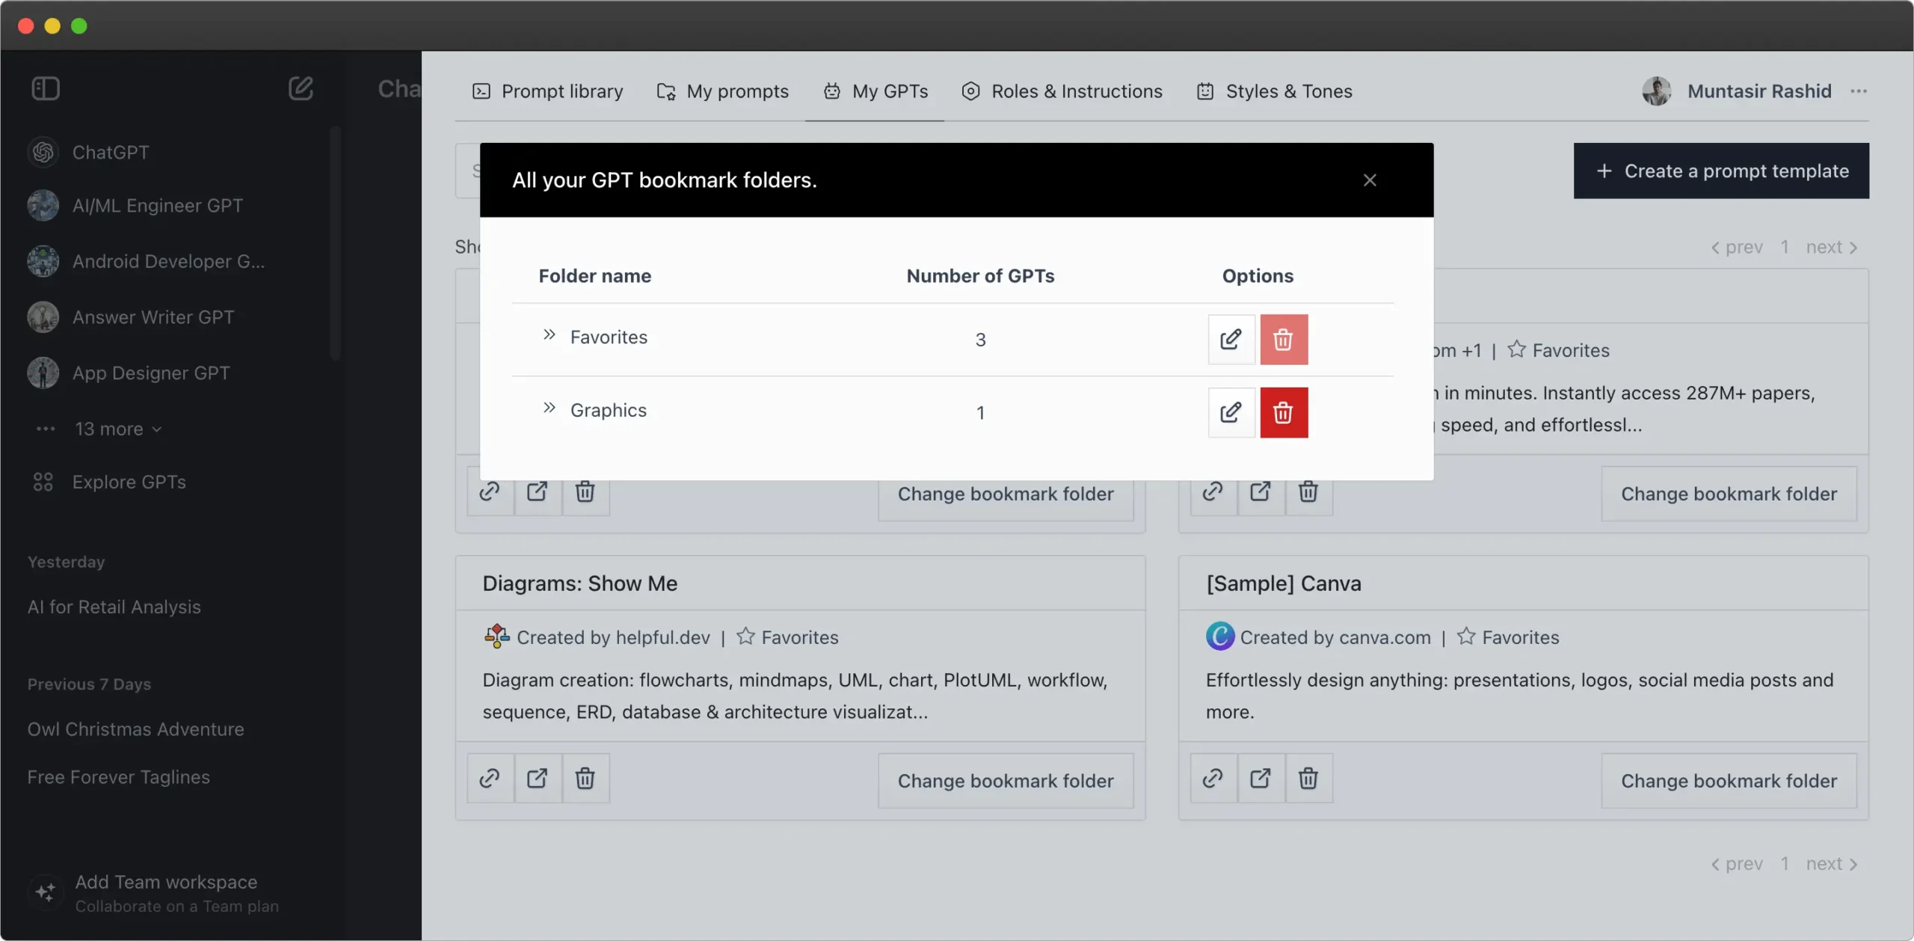The image size is (1914, 941).
Task: Expand the Favorites folder row
Action: [550, 335]
